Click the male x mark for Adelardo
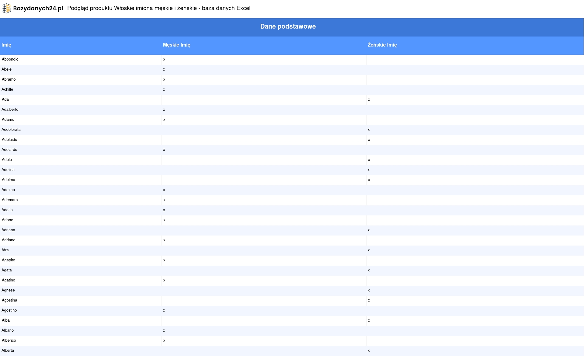 [164, 150]
